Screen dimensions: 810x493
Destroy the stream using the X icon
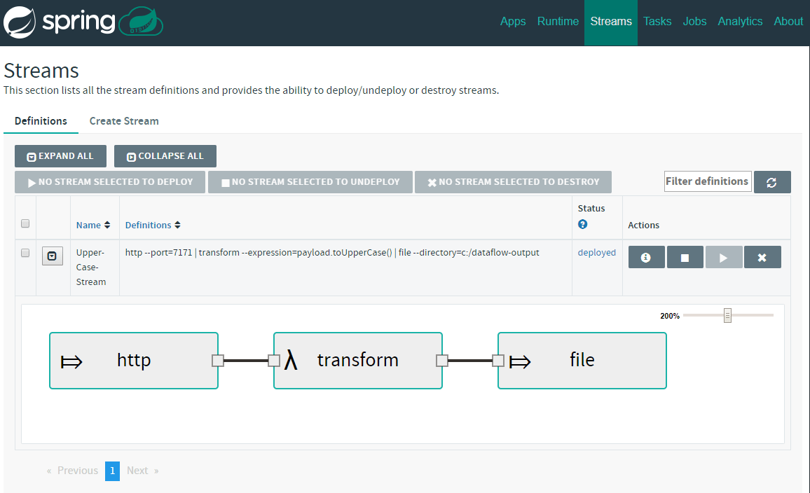762,256
